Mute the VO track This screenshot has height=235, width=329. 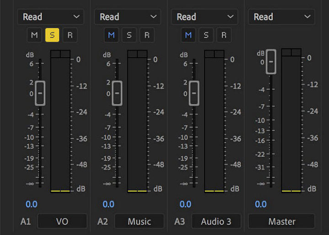pyautogui.click(x=34, y=35)
